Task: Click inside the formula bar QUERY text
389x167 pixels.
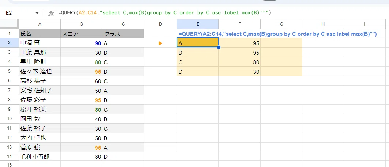Action: point(164,13)
